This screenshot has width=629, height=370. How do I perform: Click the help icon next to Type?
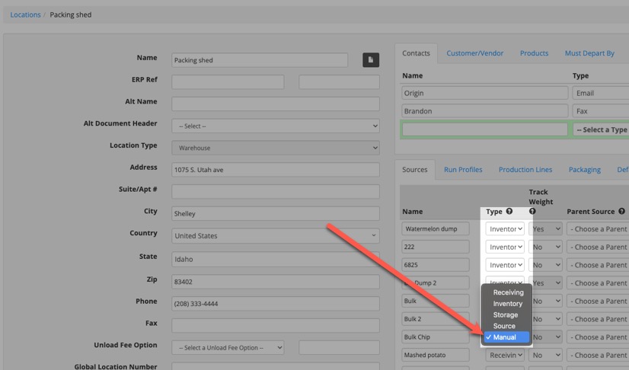coord(509,212)
